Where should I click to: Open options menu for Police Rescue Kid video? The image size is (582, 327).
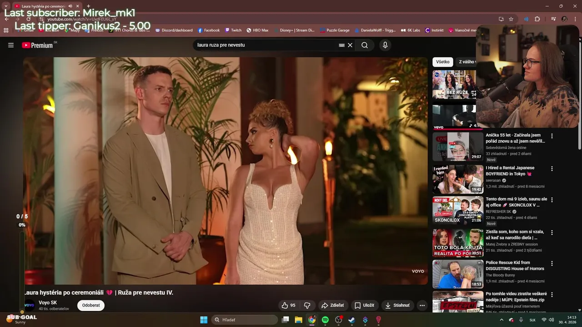point(552,263)
